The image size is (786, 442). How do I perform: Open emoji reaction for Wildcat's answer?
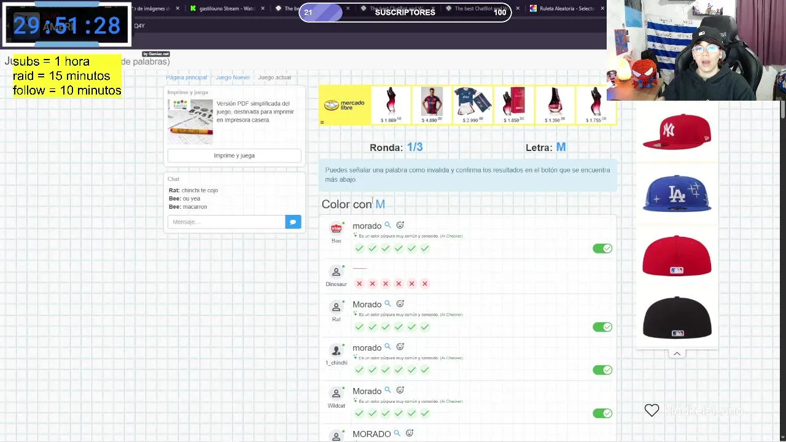[x=400, y=390]
